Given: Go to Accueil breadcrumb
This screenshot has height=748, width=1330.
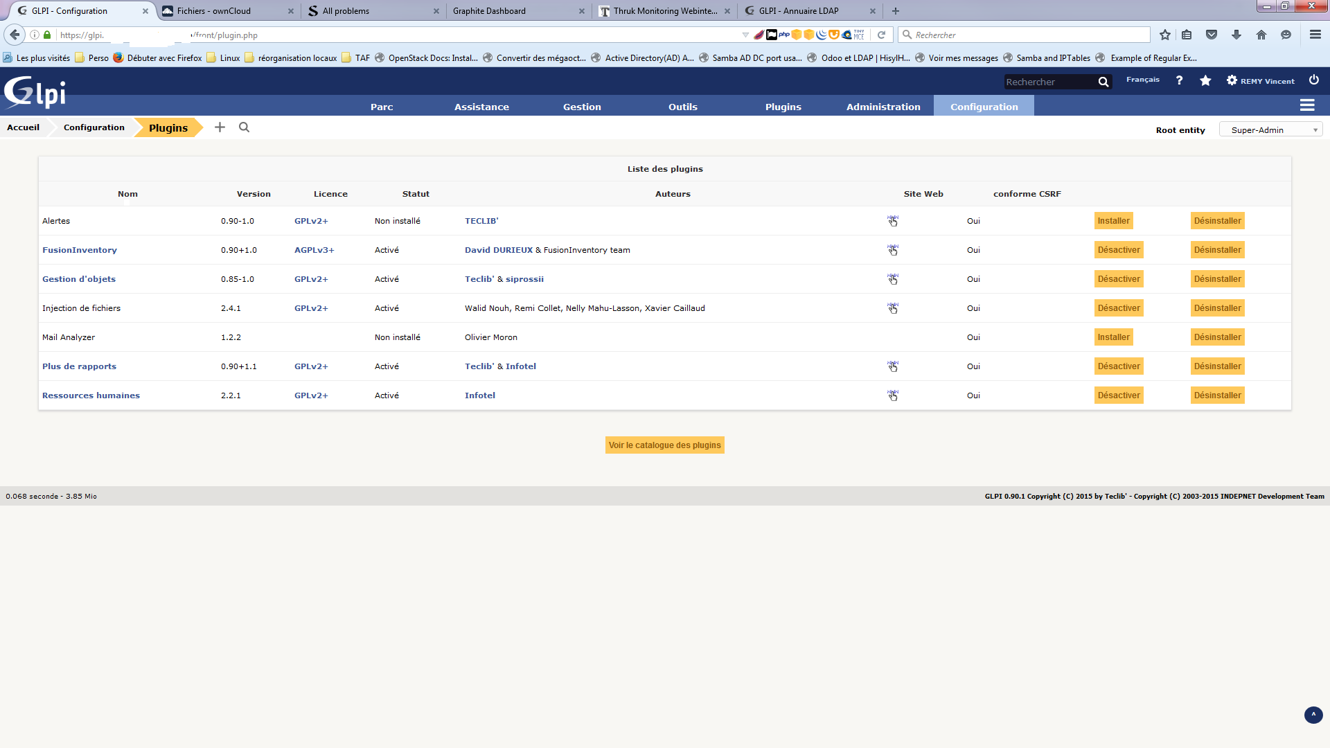Looking at the screenshot, I should [23, 127].
